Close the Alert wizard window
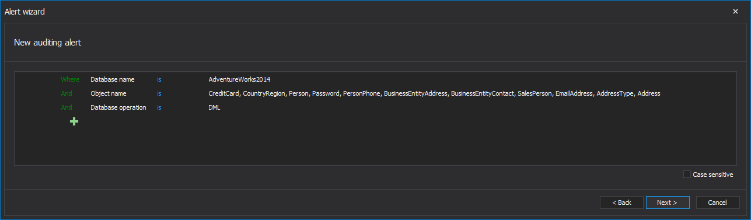Viewport: 751px width, 220px height. (735, 11)
